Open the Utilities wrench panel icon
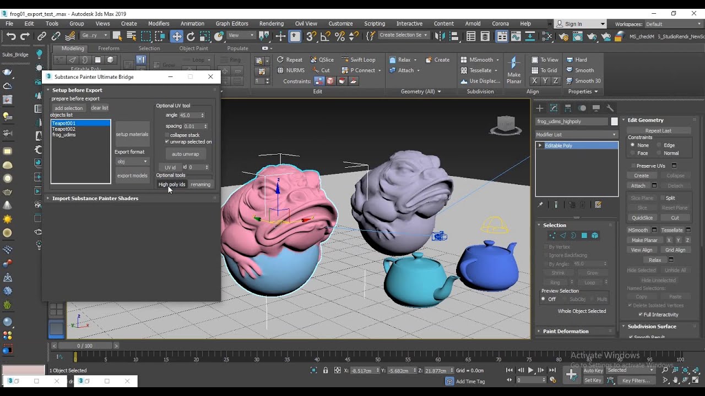The width and height of the screenshot is (705, 396). coord(610,108)
